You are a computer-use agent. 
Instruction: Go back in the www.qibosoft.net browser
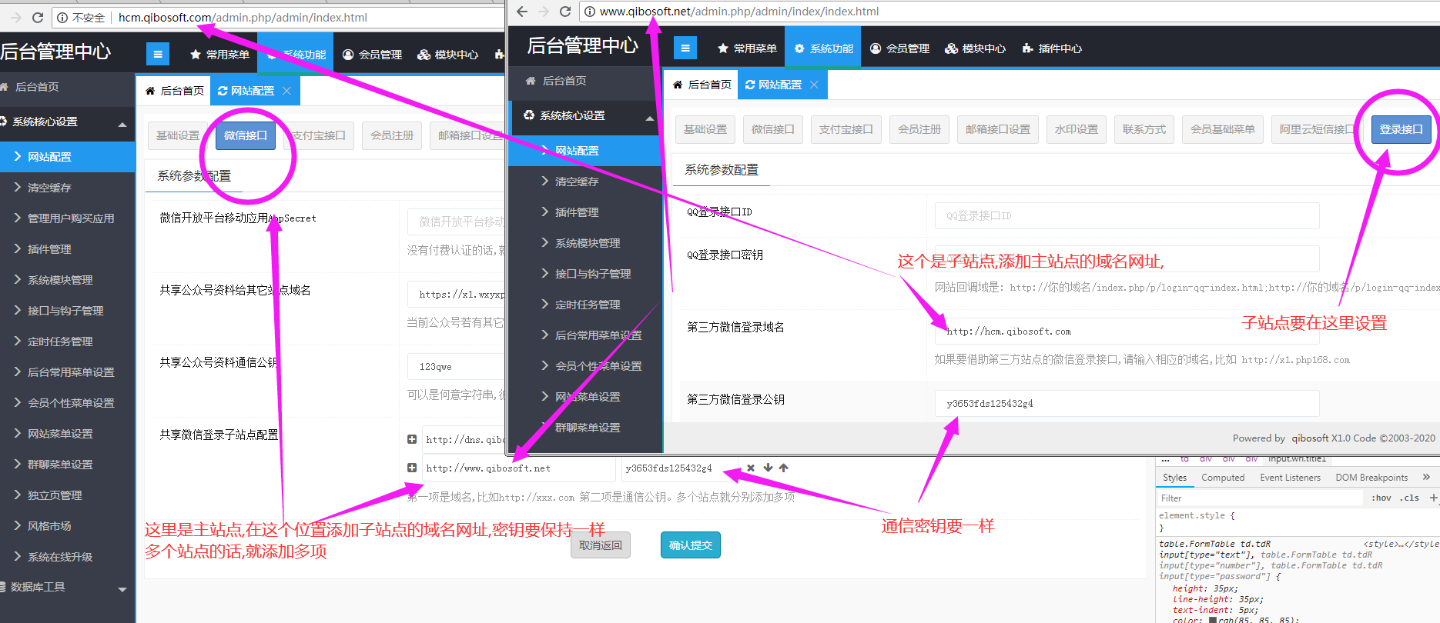tap(522, 12)
